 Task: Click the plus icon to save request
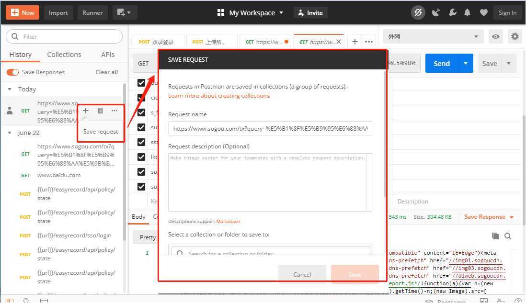pos(86,111)
